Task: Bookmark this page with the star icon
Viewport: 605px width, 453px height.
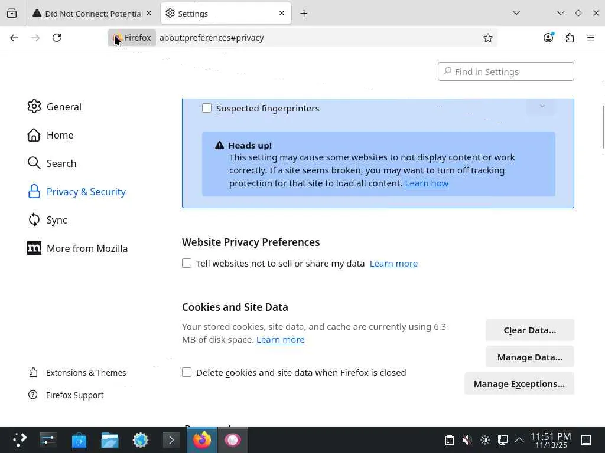Action: coord(488,38)
